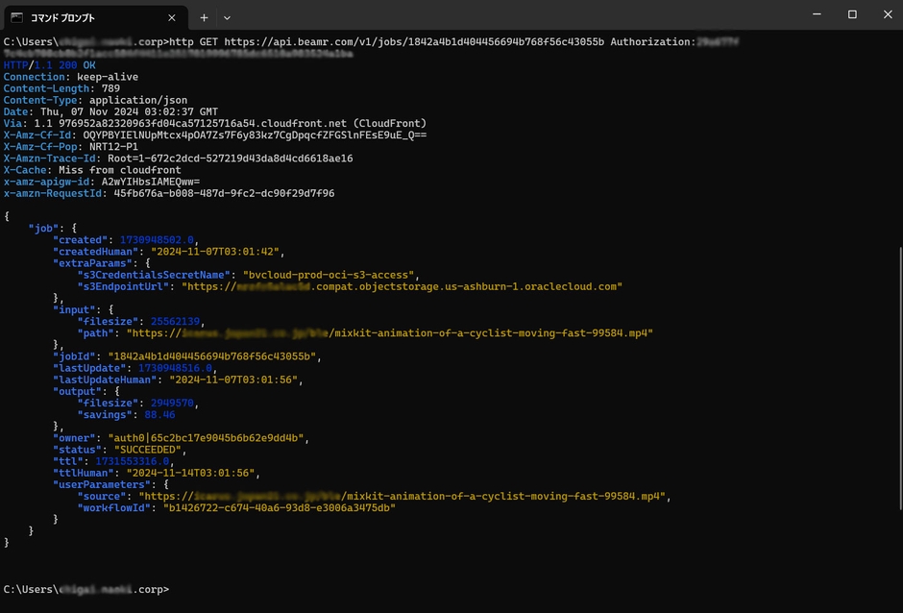
Task: Click the HTTP/1.1 200 OK status line
Action: point(49,65)
